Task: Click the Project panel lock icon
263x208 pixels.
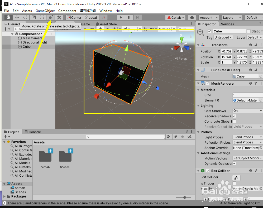Action: tap(187, 132)
